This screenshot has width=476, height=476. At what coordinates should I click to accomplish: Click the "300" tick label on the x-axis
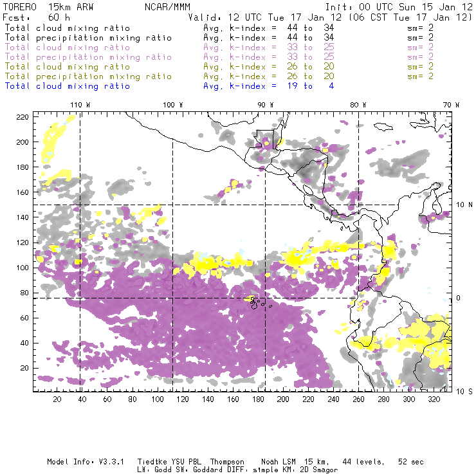409,399
